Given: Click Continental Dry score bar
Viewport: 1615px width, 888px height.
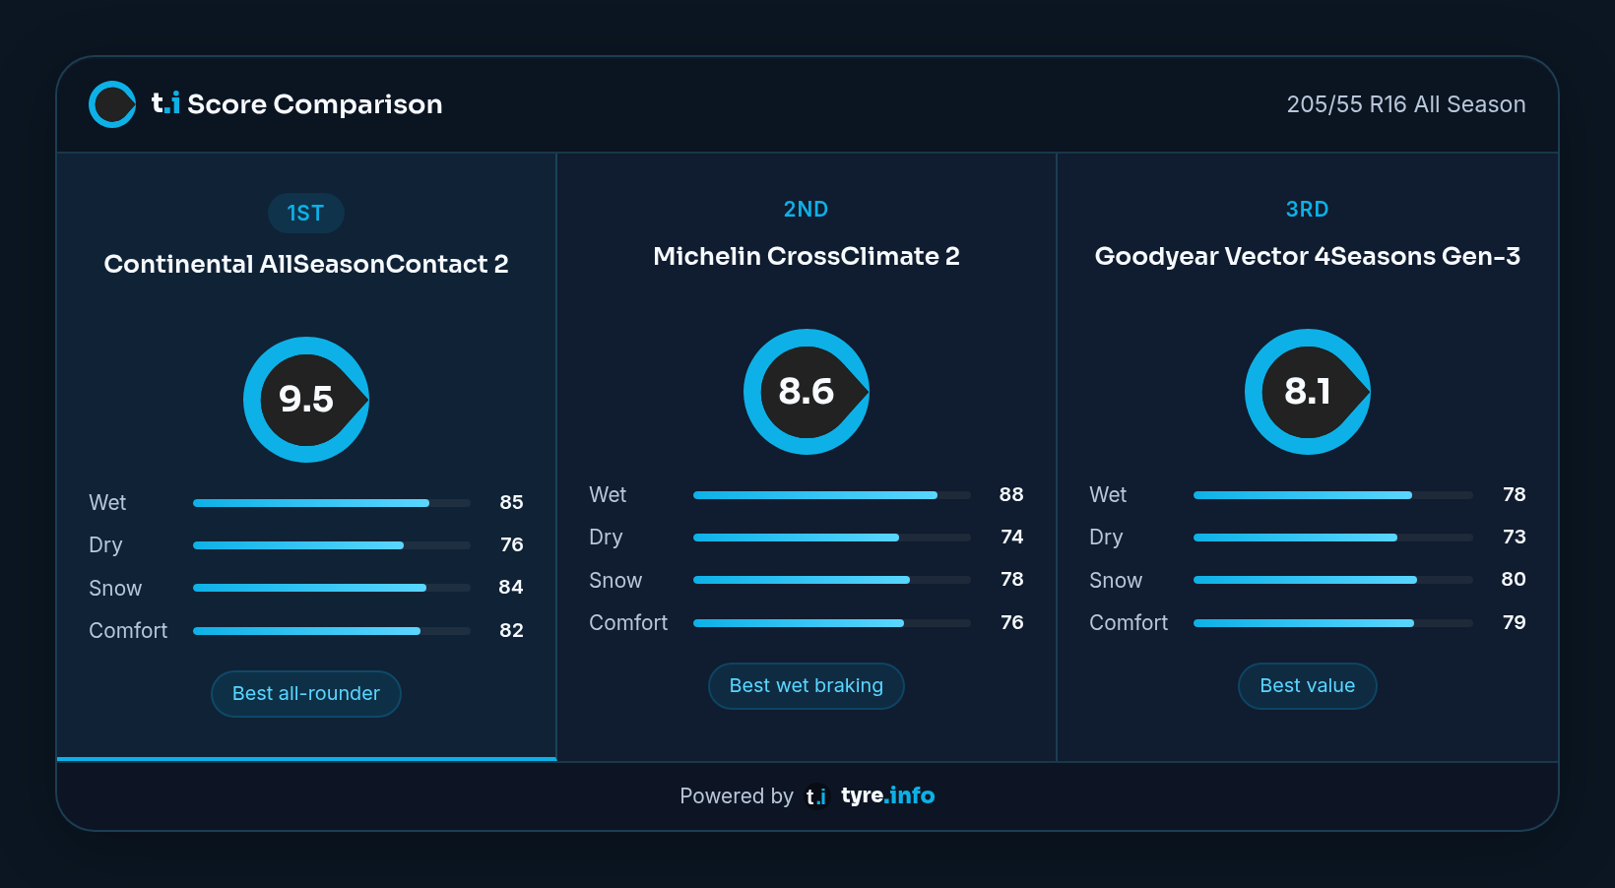Looking at the screenshot, I should (x=332, y=545).
